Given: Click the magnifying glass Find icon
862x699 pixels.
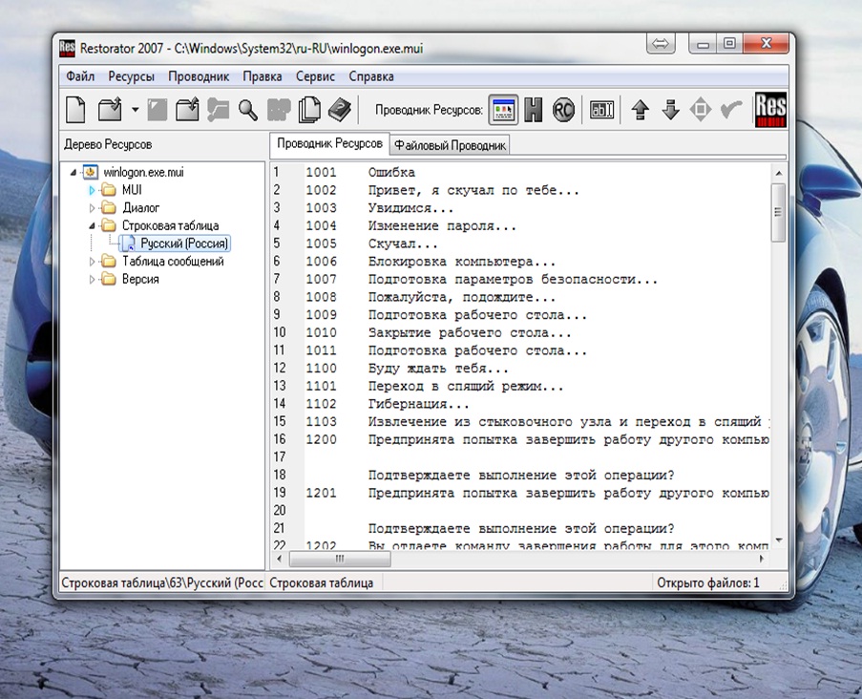Looking at the screenshot, I should pyautogui.click(x=248, y=110).
